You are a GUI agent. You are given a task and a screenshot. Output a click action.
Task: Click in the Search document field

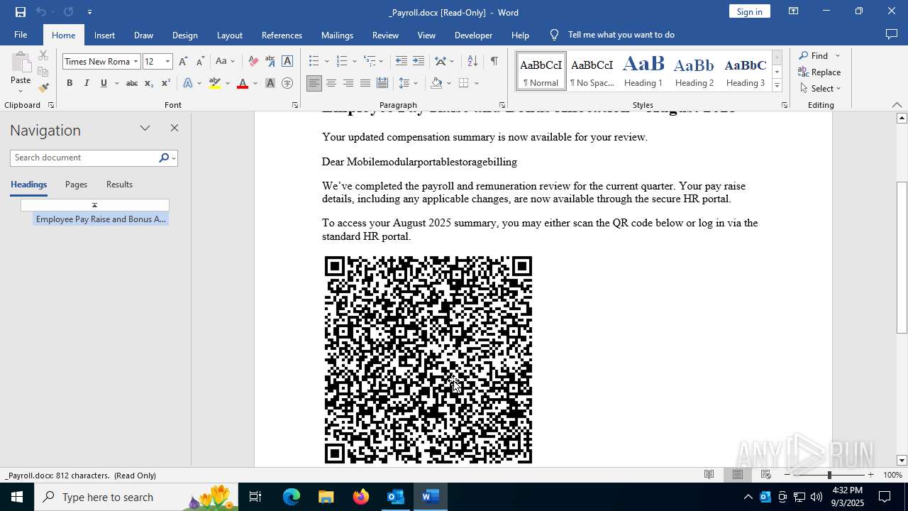pos(84,158)
